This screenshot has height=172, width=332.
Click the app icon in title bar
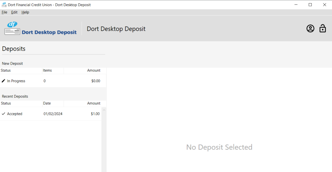4,5
